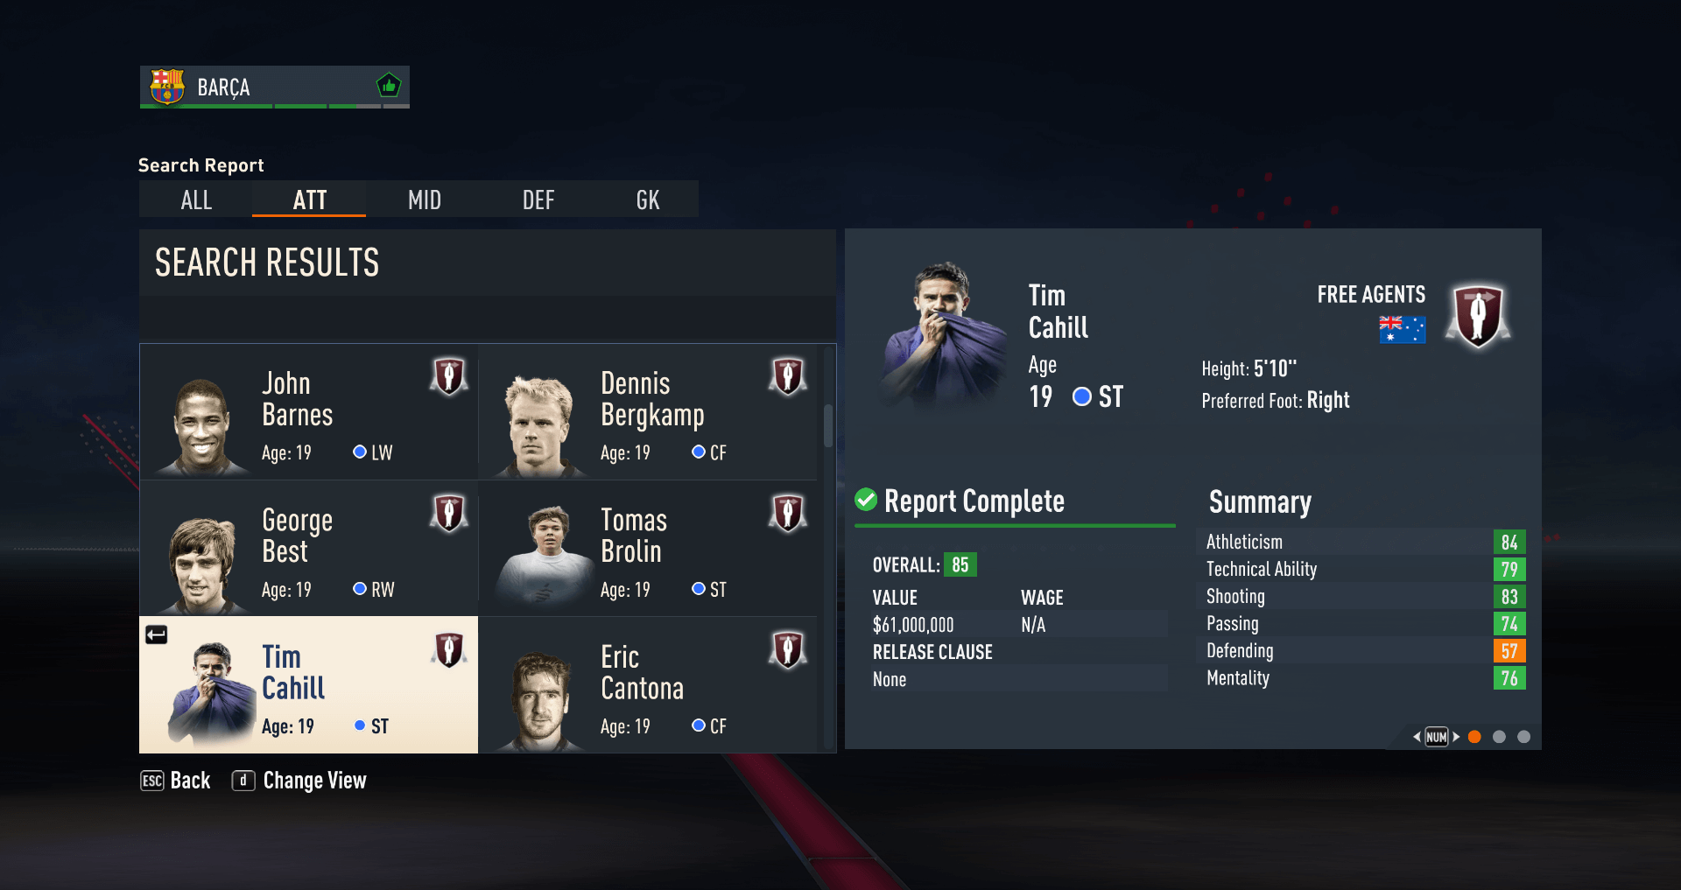Switch to the DEF tab

coord(538,200)
